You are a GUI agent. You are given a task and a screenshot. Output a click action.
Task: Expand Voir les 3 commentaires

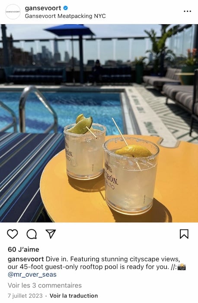(x=45, y=285)
